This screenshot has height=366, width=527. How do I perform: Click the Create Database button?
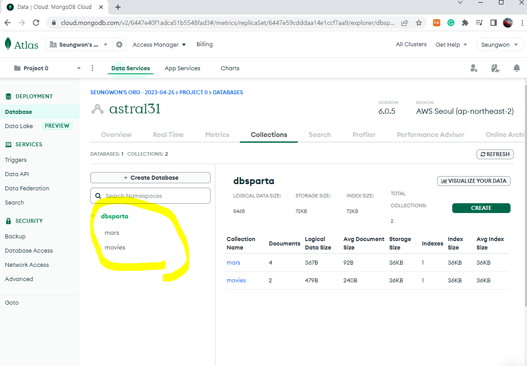[150, 177]
